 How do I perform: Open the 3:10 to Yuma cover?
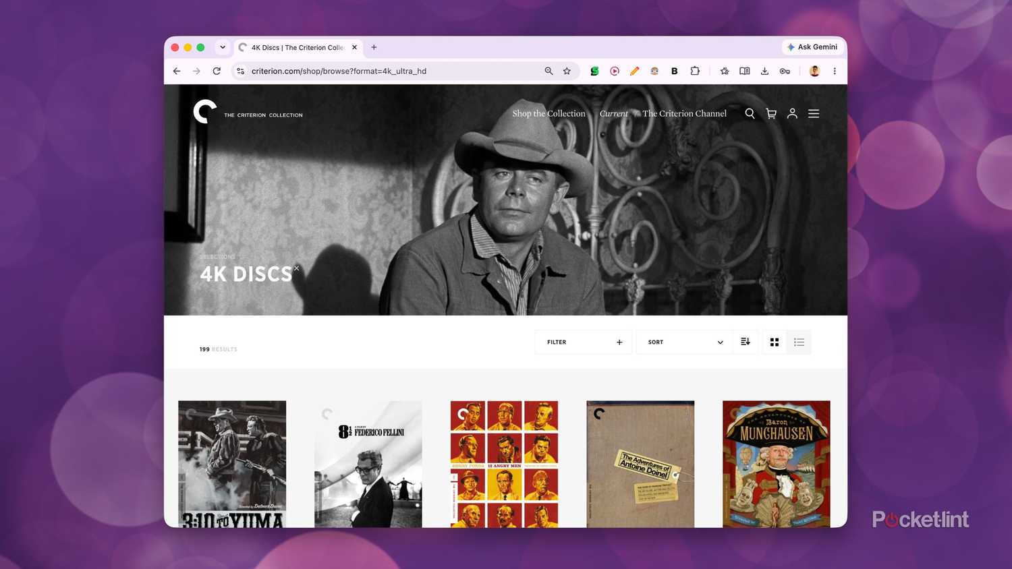point(232,464)
